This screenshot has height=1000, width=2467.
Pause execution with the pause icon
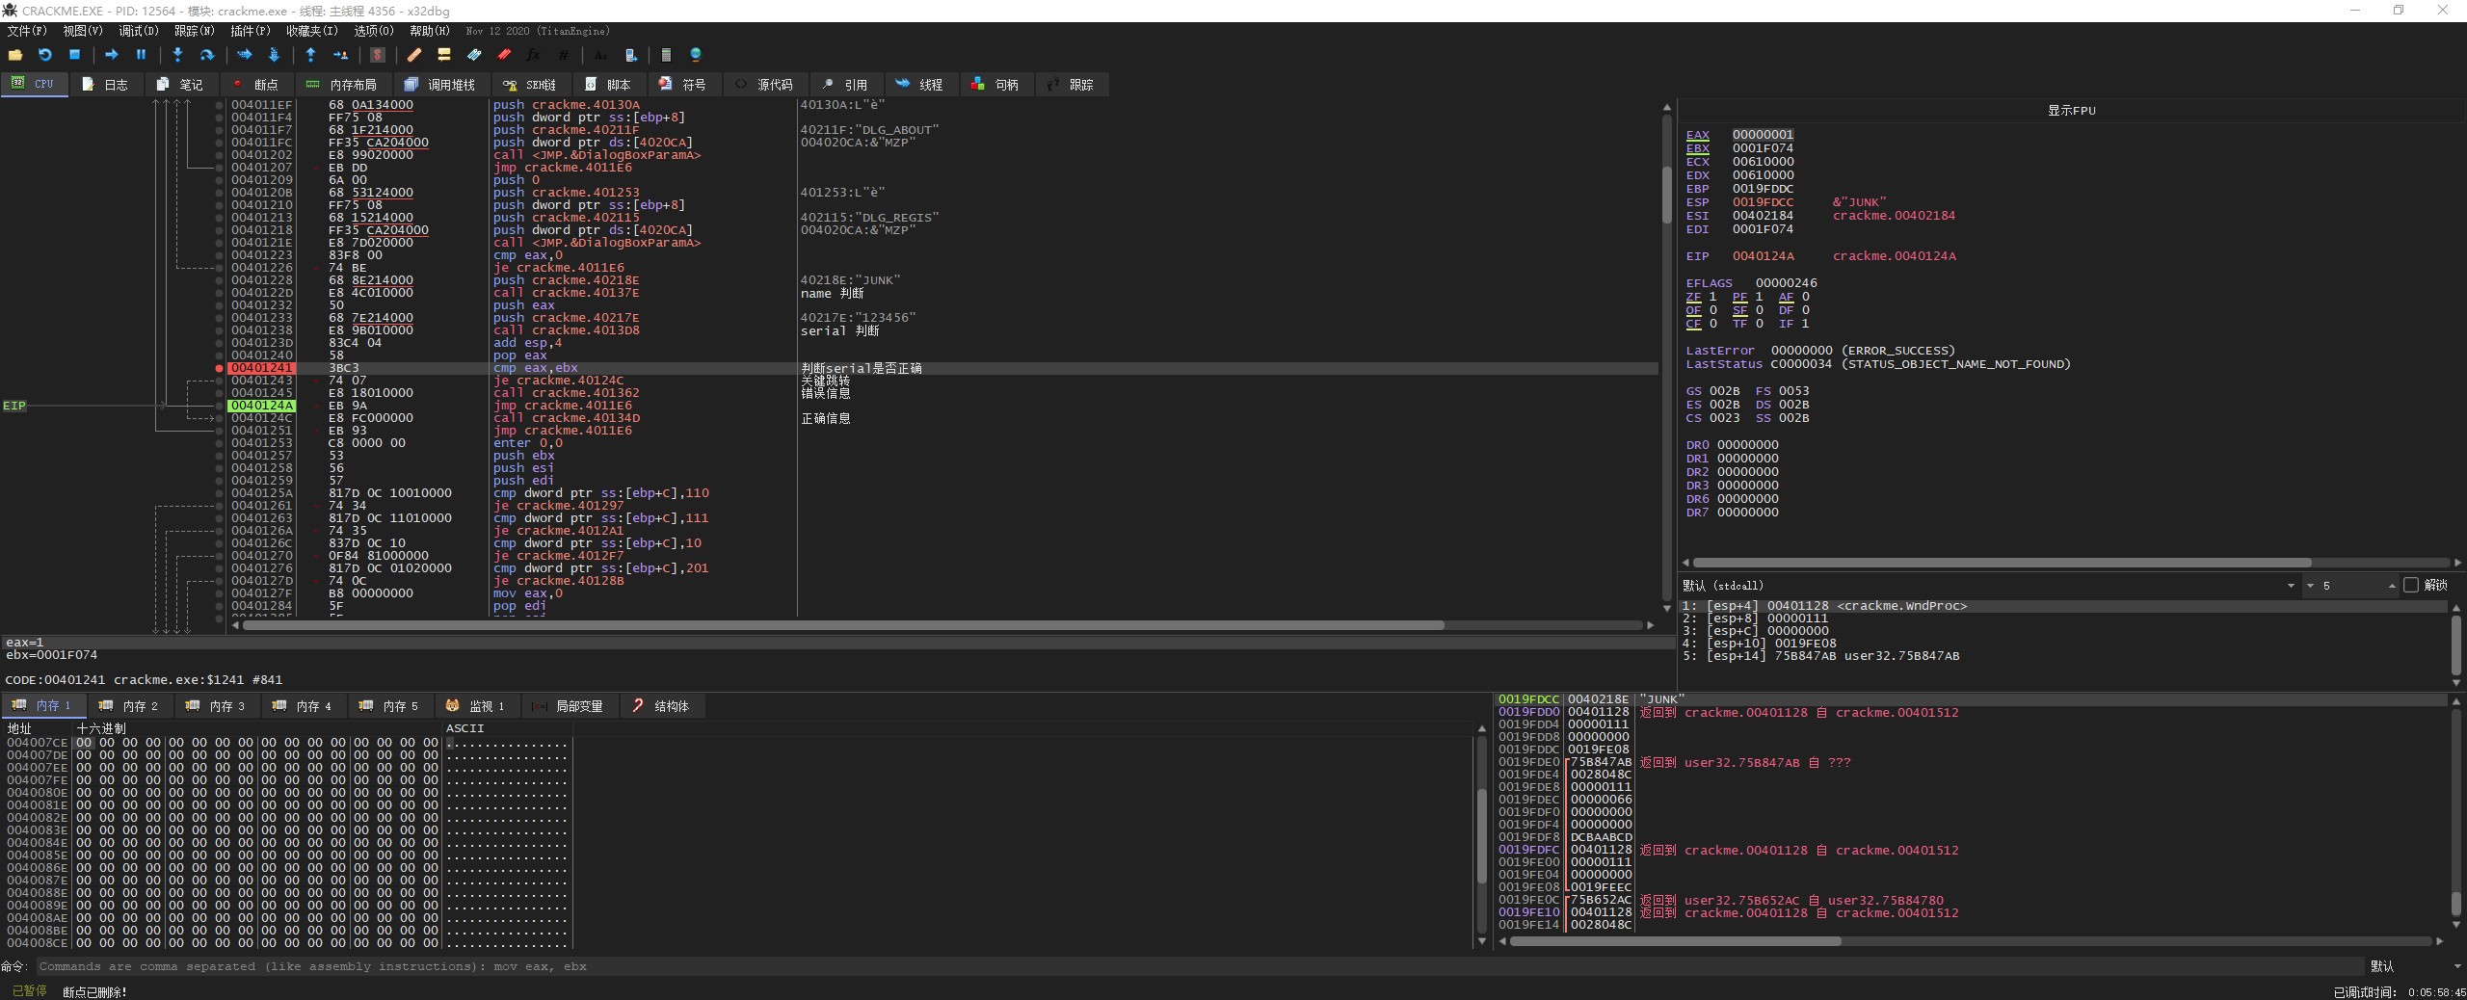point(141,55)
